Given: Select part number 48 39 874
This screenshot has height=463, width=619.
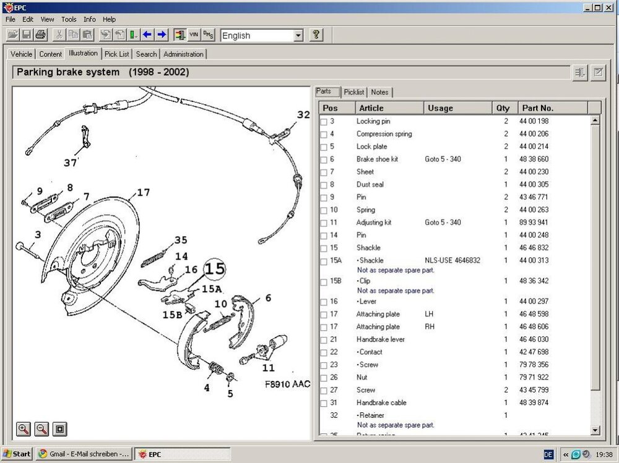Looking at the screenshot, I should [x=534, y=402].
